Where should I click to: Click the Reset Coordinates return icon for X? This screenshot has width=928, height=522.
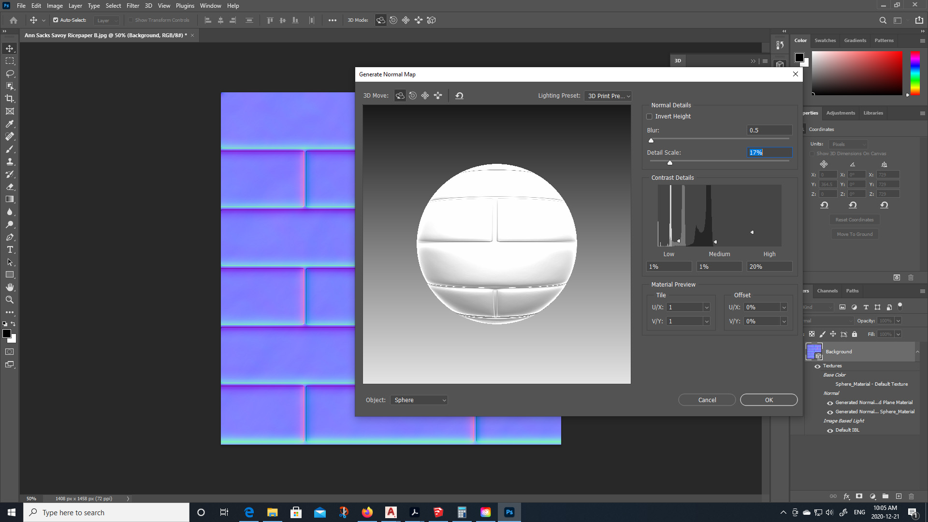(x=824, y=204)
